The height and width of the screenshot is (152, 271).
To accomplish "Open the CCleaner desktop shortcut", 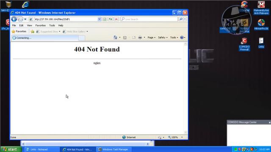I will pyautogui.click(x=244, y=6).
